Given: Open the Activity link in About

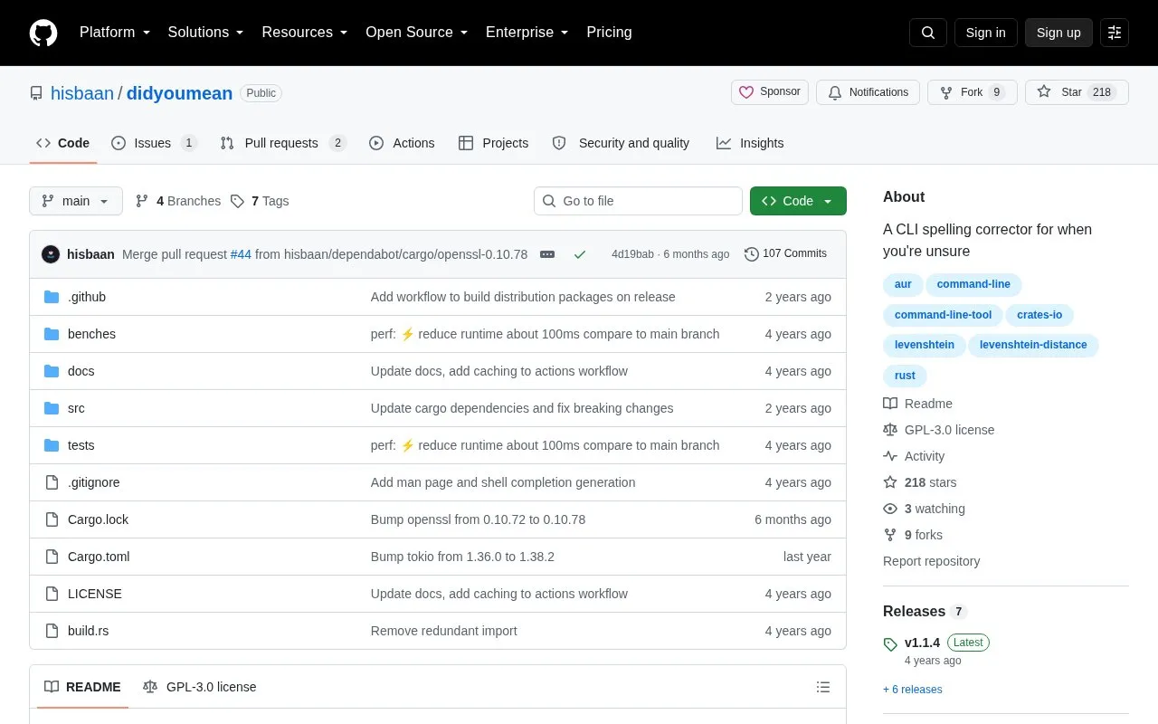Looking at the screenshot, I should [914, 456].
